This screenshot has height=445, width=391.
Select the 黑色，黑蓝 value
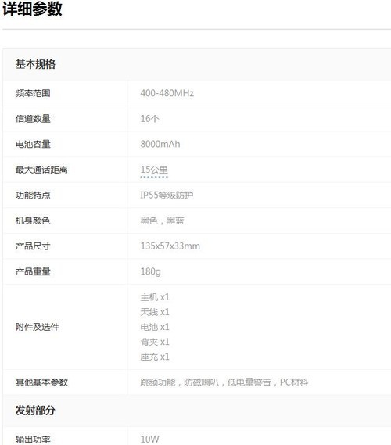[163, 221]
